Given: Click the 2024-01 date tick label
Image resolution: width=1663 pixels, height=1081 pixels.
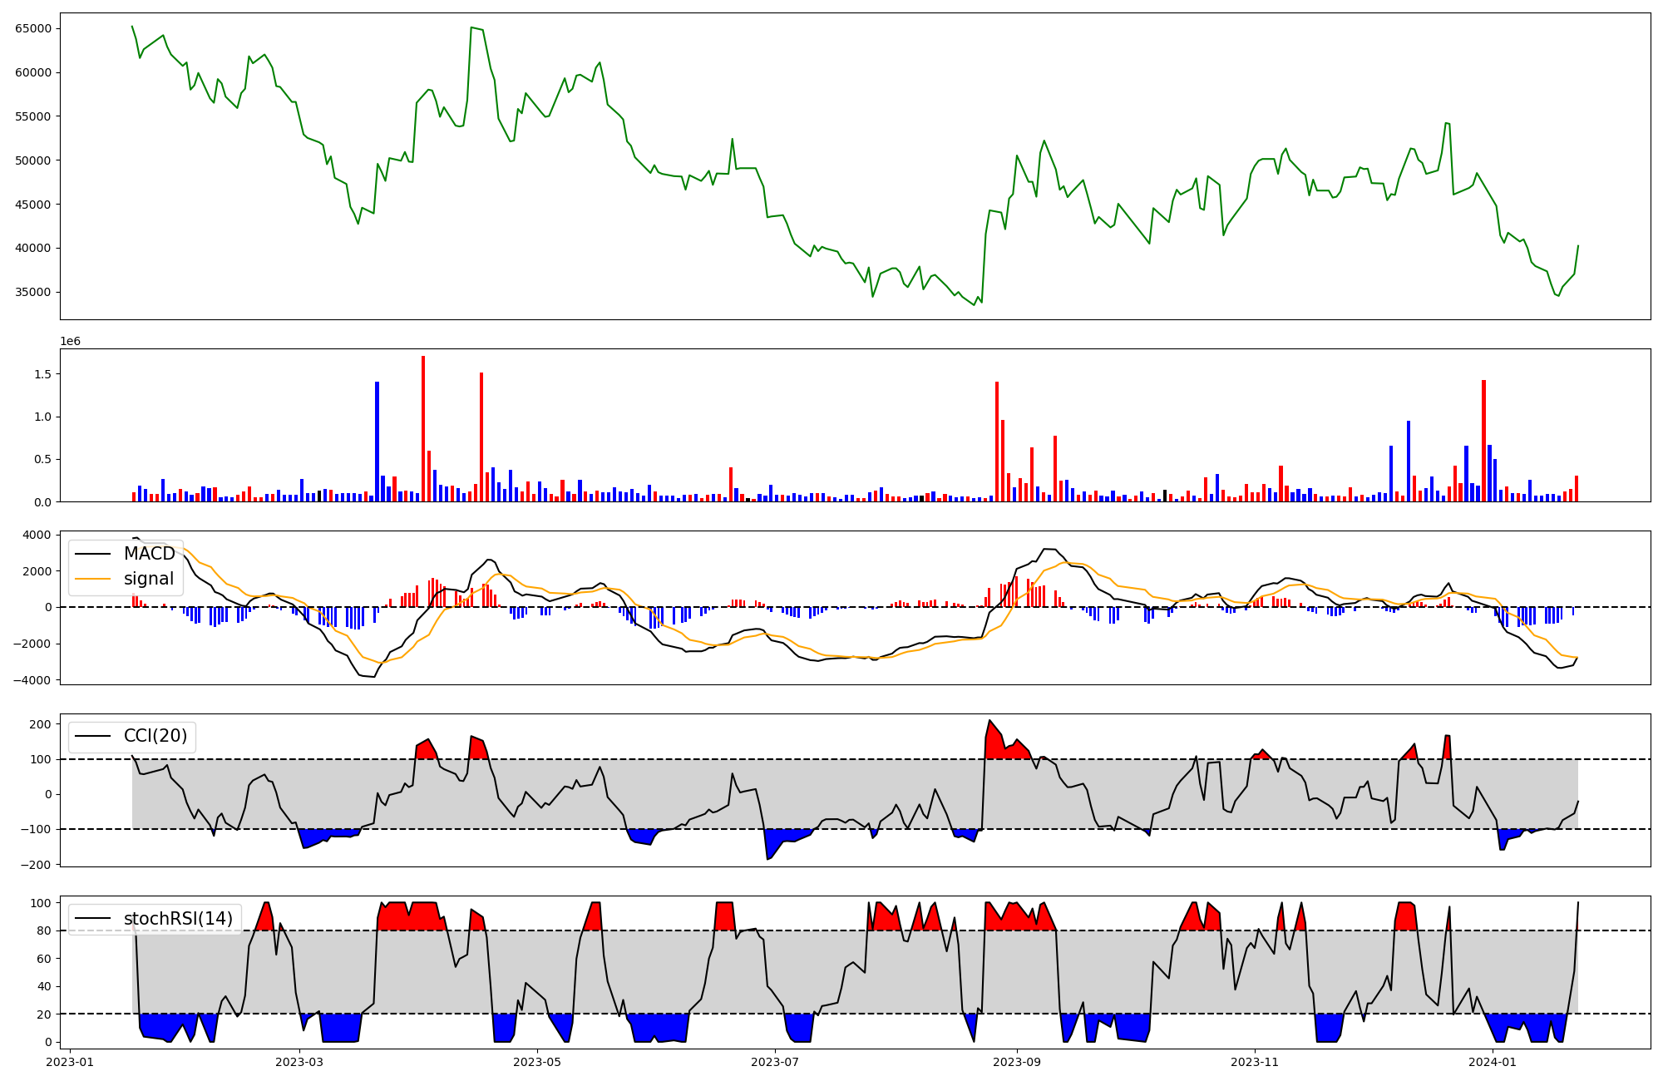Looking at the screenshot, I should pyautogui.click(x=1493, y=1062).
